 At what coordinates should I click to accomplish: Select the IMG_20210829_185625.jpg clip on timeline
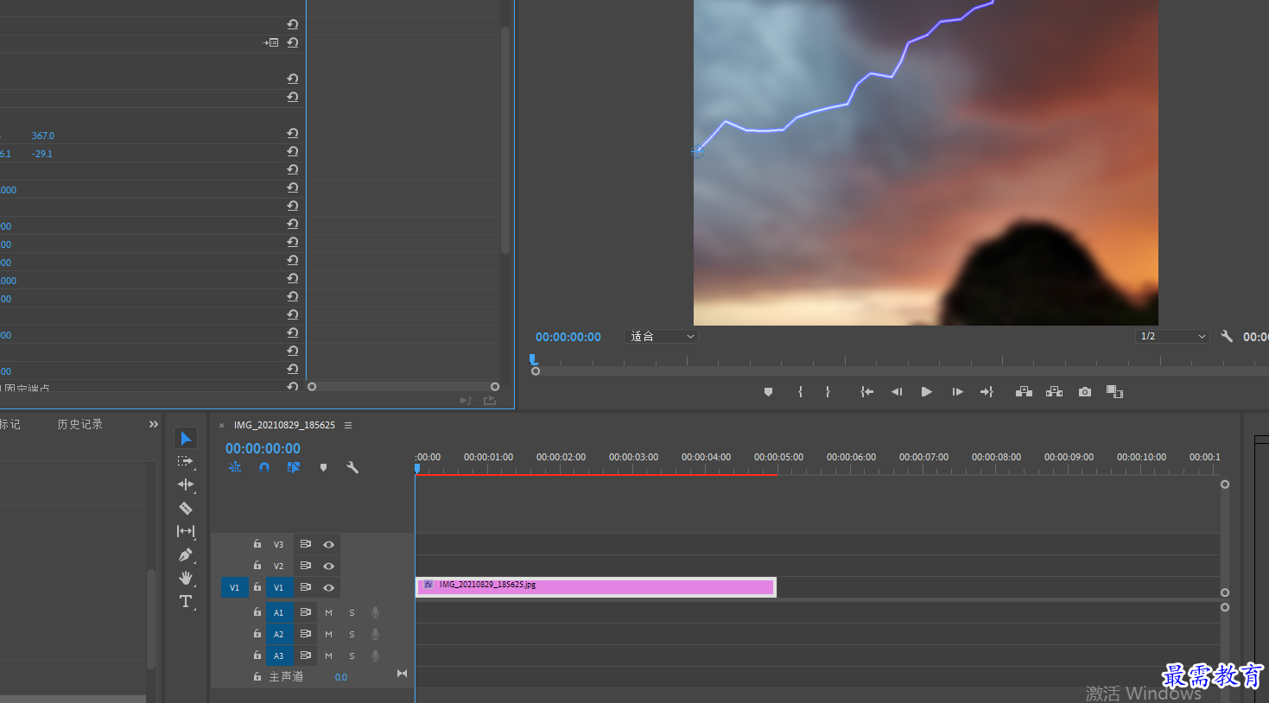point(596,587)
